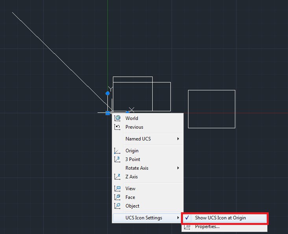Click the square blue UCS origin grip
This screenshot has height=234, width=288.
108,113
